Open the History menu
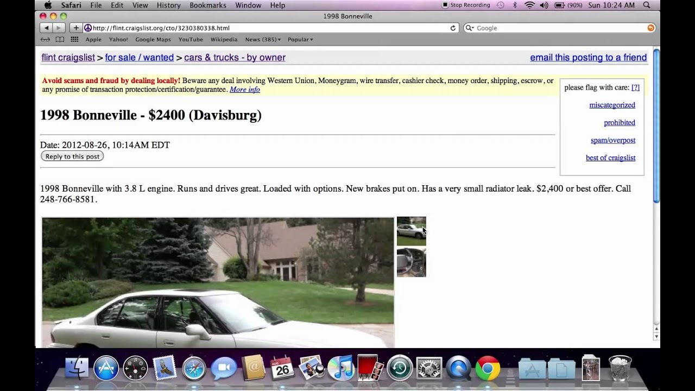Screen dimensions: 695x391 pos(168,5)
